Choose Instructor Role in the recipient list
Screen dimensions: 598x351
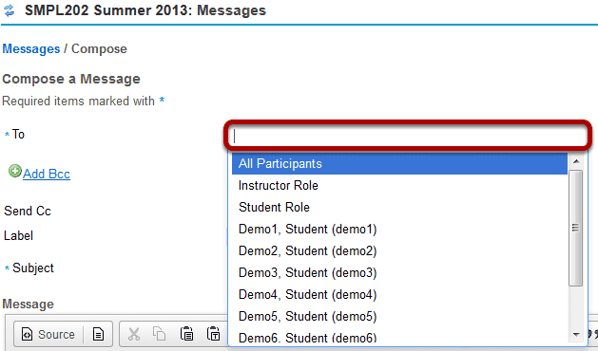(x=399, y=185)
